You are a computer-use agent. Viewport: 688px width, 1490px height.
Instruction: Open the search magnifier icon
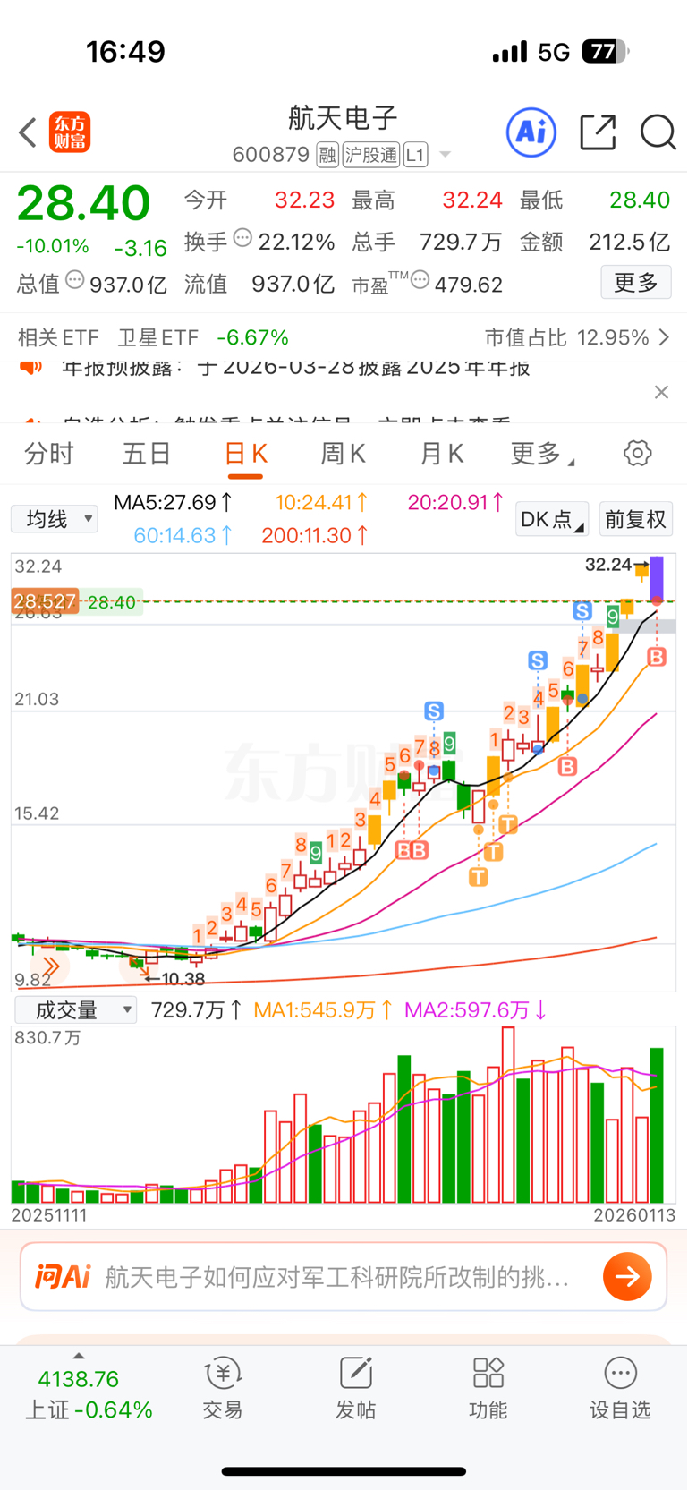658,132
